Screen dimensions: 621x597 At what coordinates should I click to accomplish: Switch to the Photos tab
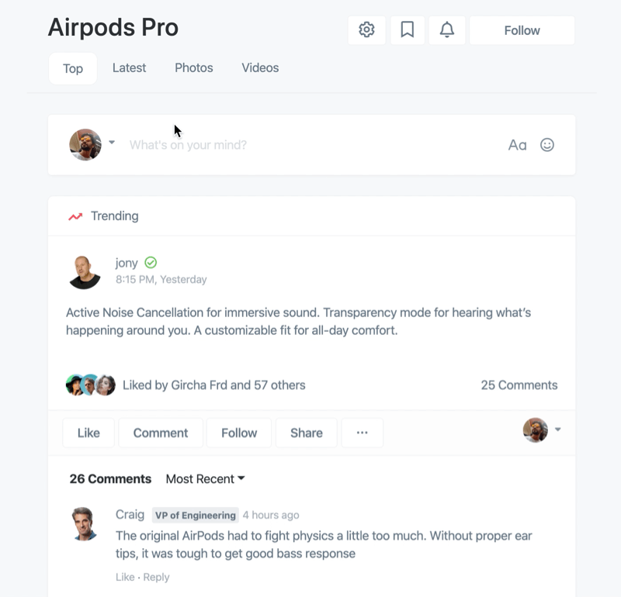click(193, 68)
